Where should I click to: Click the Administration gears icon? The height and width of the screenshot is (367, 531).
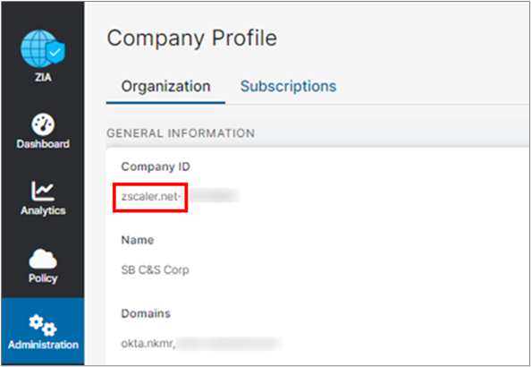tap(43, 325)
